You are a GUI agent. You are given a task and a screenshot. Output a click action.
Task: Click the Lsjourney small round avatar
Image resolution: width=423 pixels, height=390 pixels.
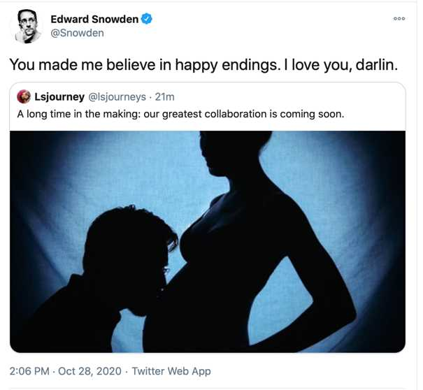(x=24, y=96)
